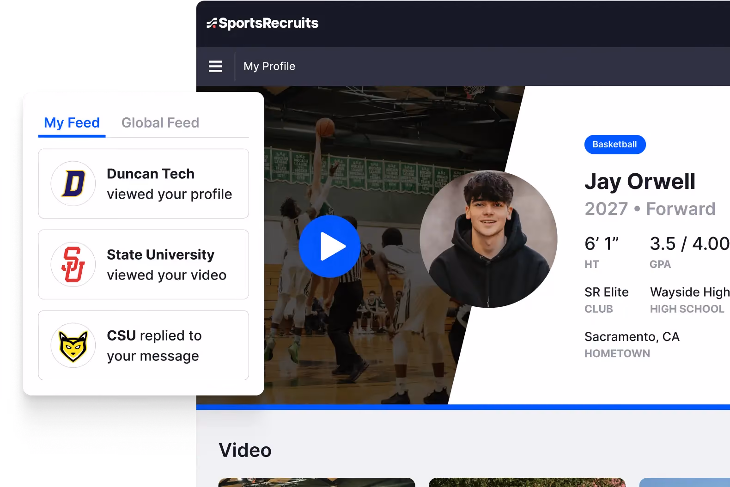Open CSU replied to your message notification
The image size is (730, 487).
144,345
